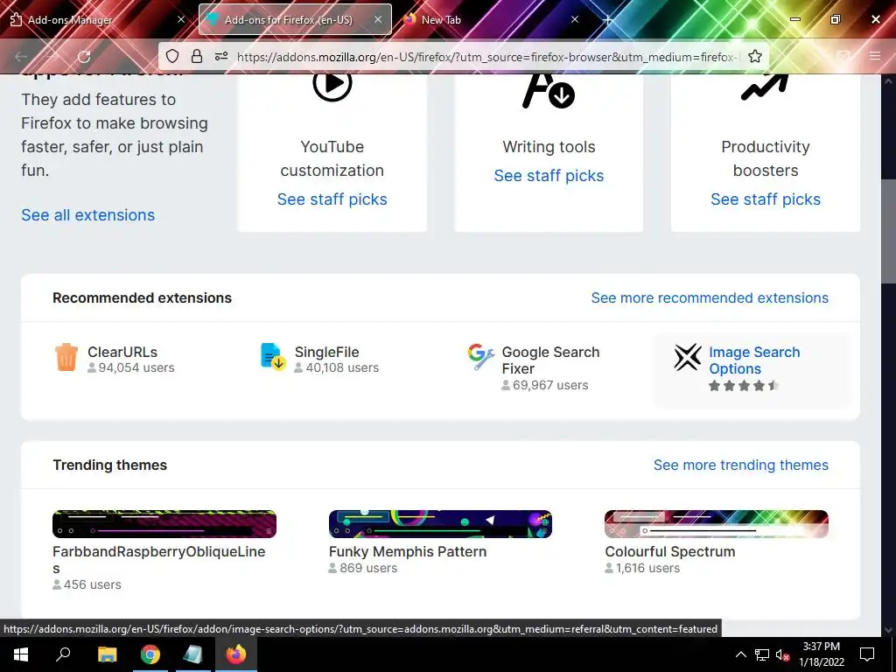
Task: Open the ClearURLs extension title
Action: [122, 352]
